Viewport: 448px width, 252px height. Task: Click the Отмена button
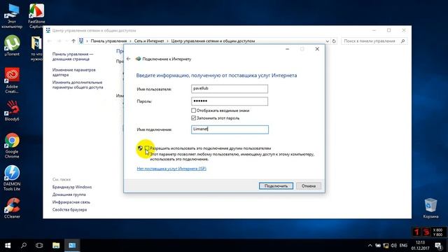tap(309, 186)
